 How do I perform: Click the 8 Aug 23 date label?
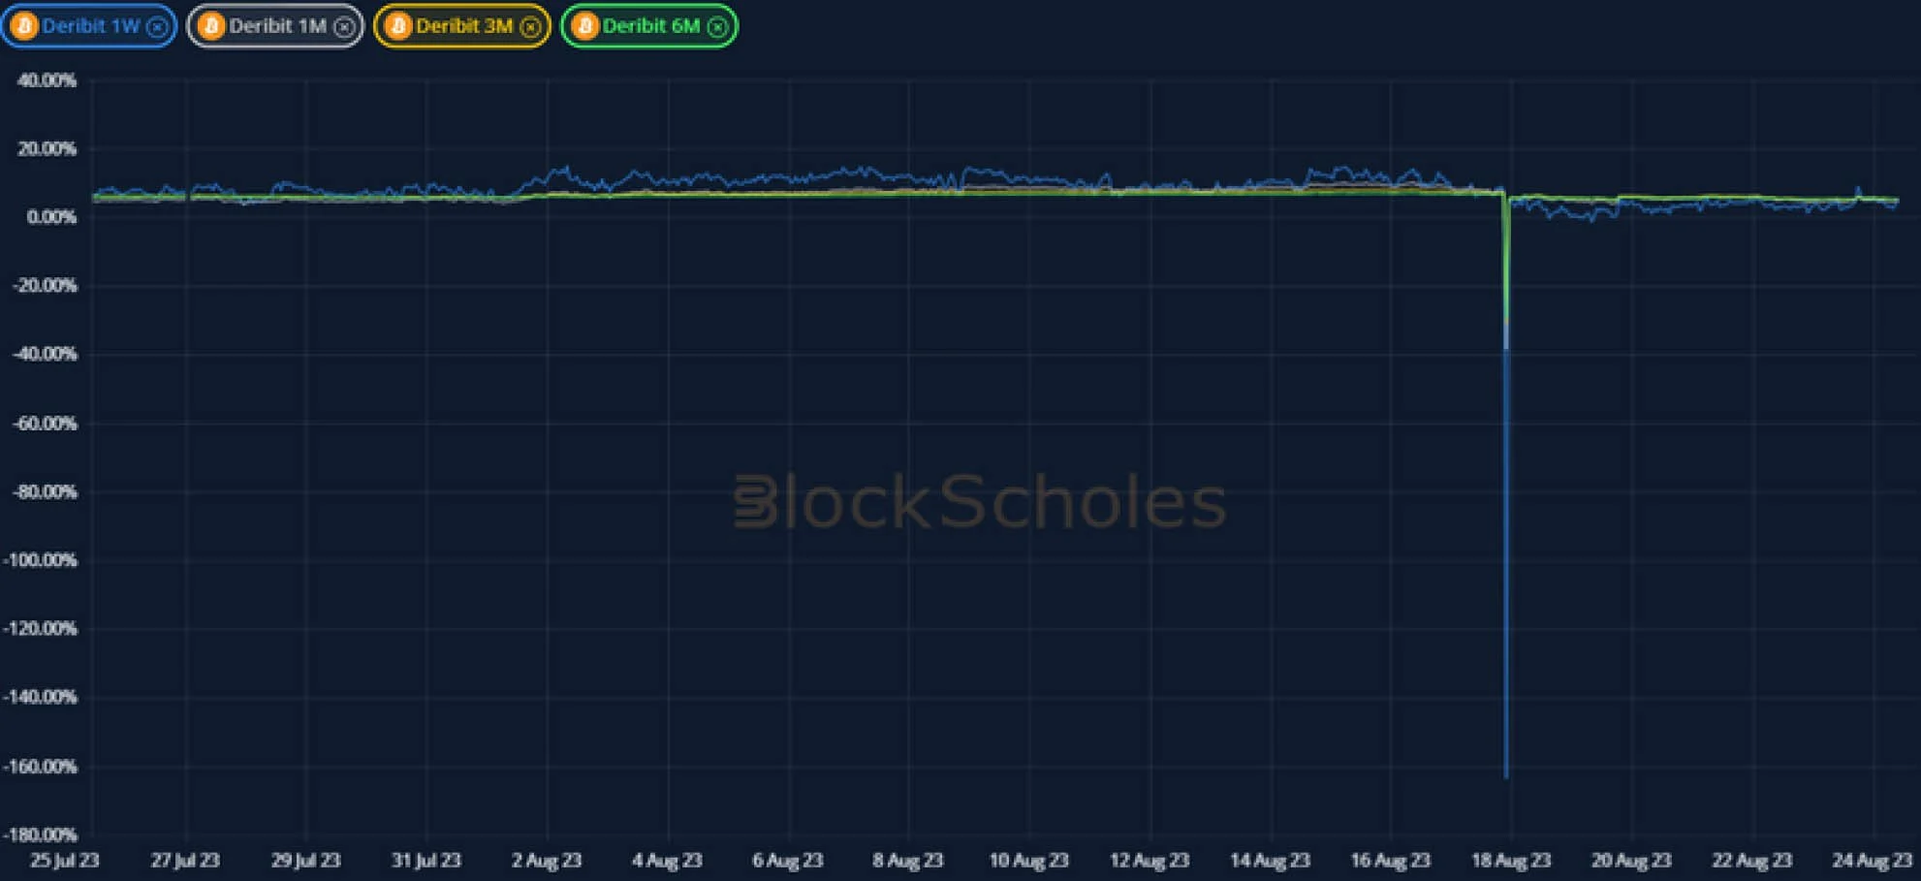point(908,861)
